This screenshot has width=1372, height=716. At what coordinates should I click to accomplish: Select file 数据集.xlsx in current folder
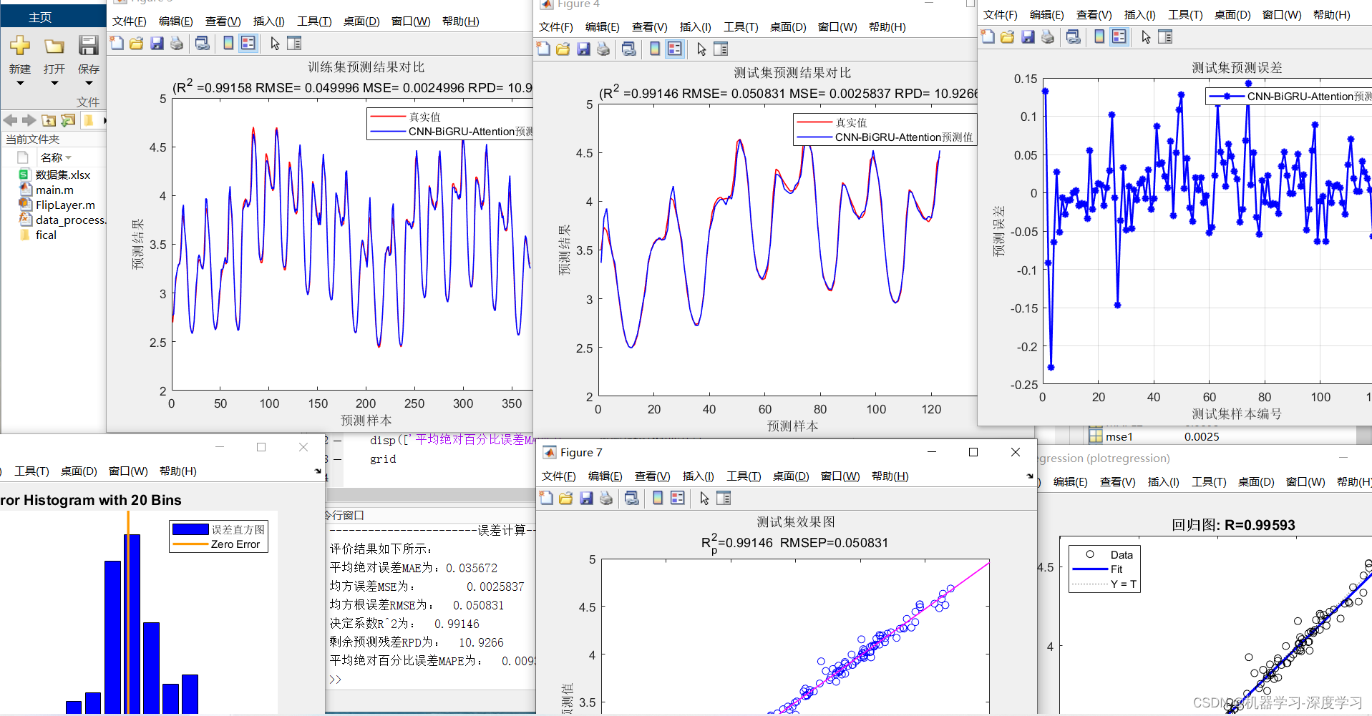click(62, 175)
